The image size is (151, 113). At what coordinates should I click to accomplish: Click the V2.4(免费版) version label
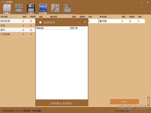click(x=8, y=2)
